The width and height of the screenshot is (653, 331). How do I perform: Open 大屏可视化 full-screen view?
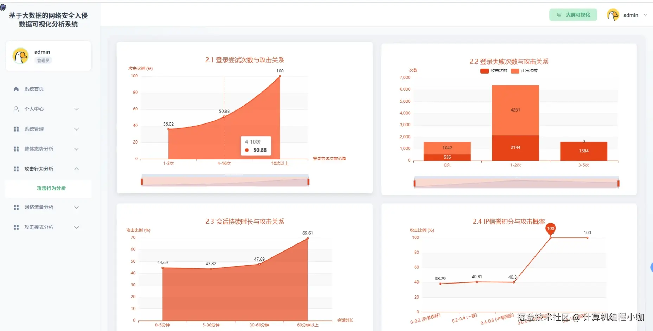pos(573,15)
